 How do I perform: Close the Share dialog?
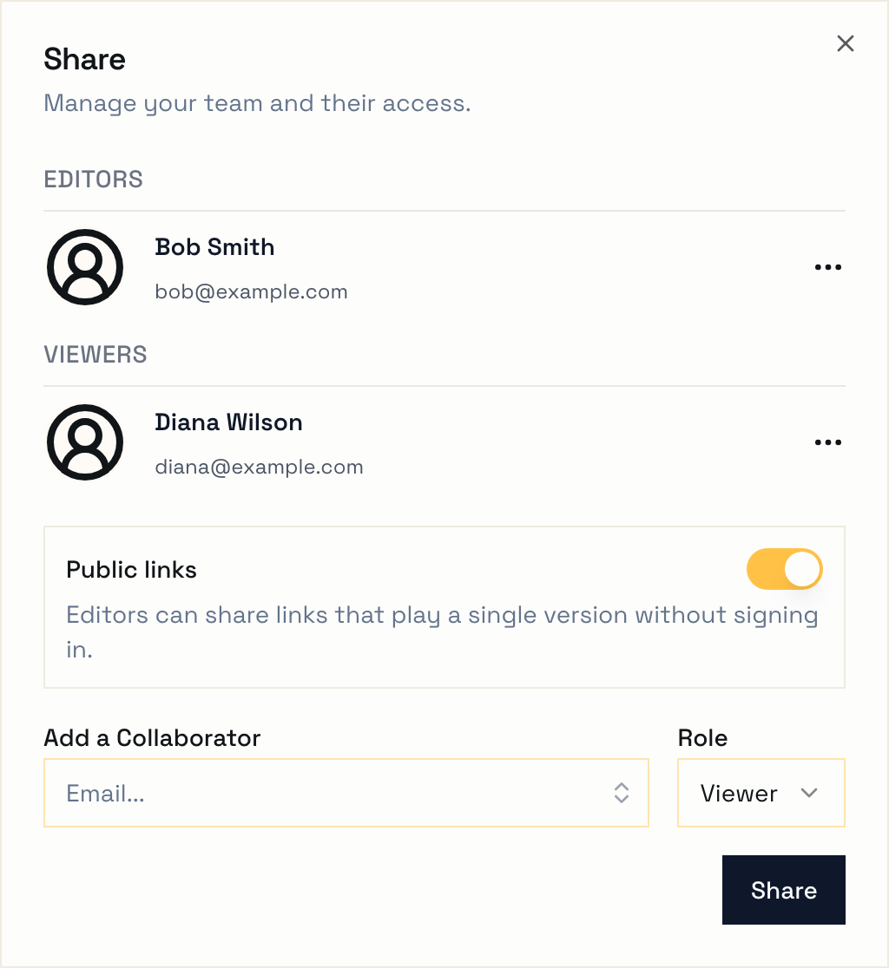845,43
